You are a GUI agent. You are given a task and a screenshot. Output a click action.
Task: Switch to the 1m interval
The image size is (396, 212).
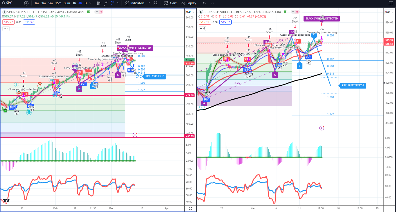[37, 3]
